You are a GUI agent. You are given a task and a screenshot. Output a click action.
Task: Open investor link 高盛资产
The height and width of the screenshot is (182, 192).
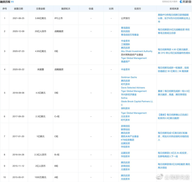[125, 62]
